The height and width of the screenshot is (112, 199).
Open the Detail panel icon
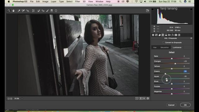coord(160,35)
